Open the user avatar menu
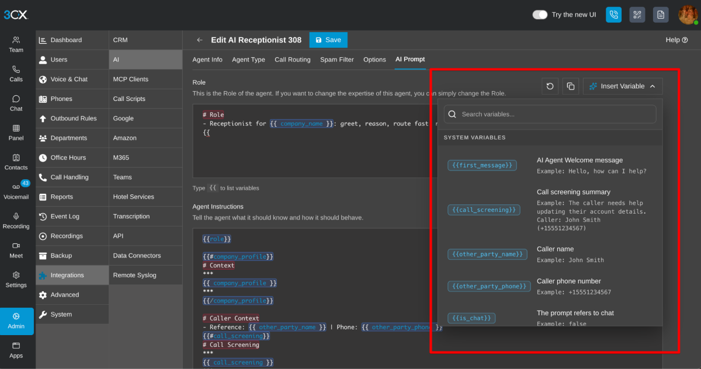 click(x=688, y=15)
